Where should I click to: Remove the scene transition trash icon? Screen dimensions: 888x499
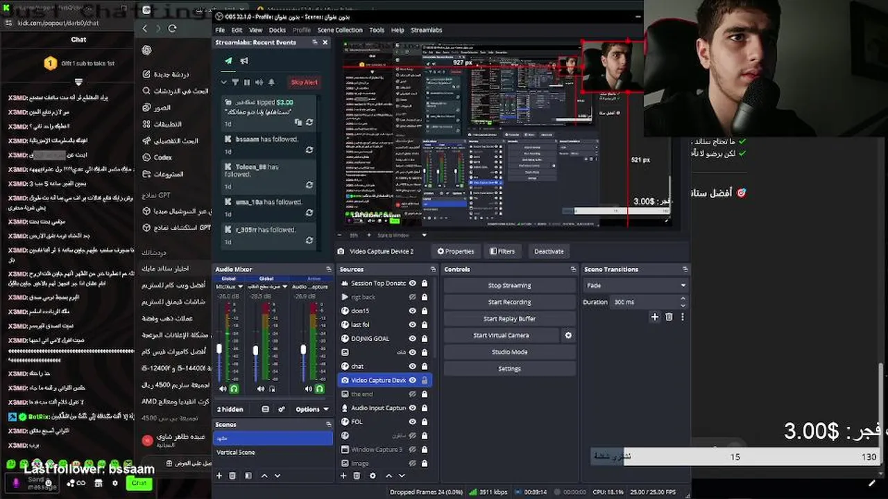(669, 317)
